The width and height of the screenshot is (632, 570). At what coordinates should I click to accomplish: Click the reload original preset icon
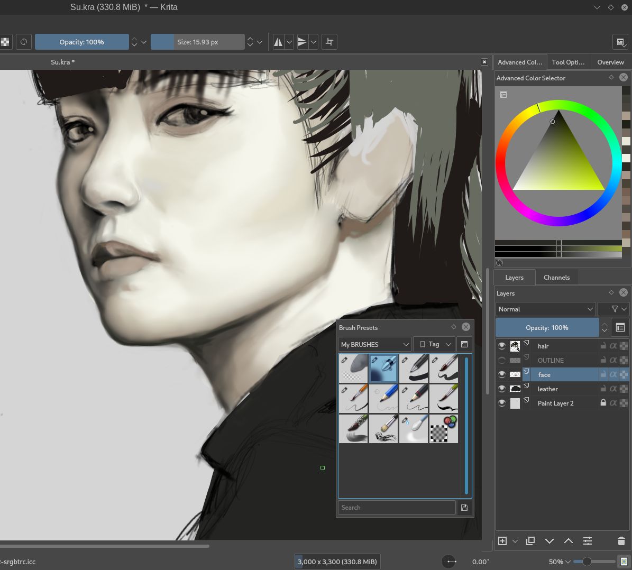pos(24,42)
